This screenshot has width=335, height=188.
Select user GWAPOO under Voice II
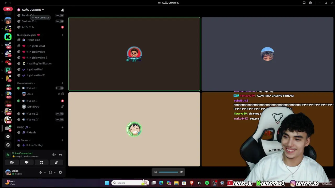coord(43,107)
